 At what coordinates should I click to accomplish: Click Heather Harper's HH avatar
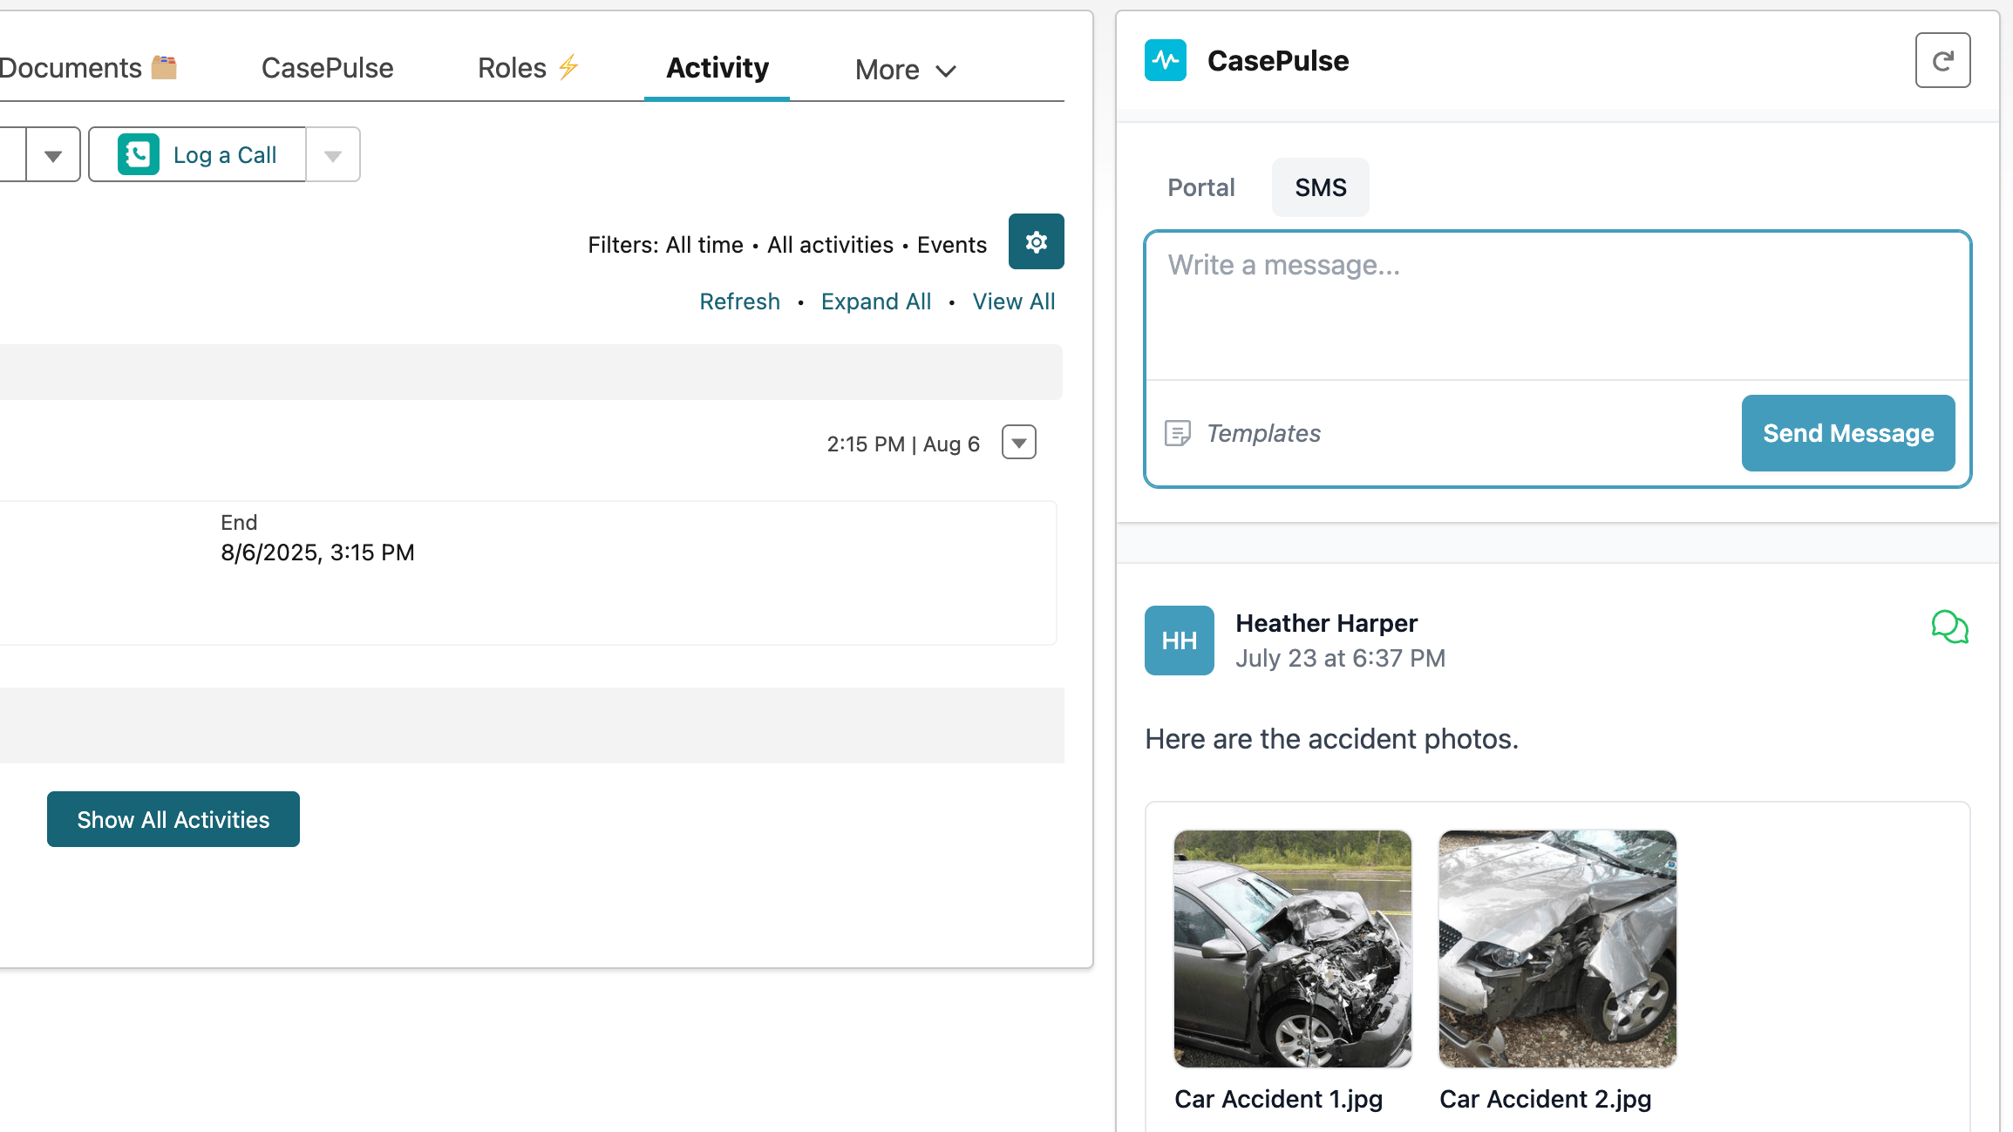tap(1179, 641)
